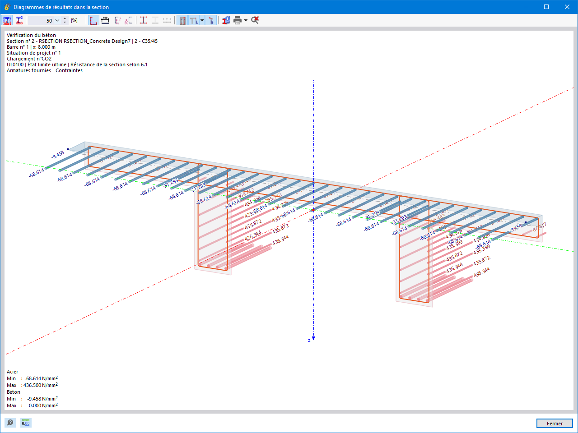The height and width of the screenshot is (433, 578).
Task: Maximize the results diagram window
Action: (x=546, y=7)
